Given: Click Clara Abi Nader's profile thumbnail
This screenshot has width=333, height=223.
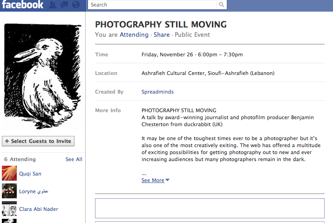Looking at the screenshot, I should [x=9, y=209].
